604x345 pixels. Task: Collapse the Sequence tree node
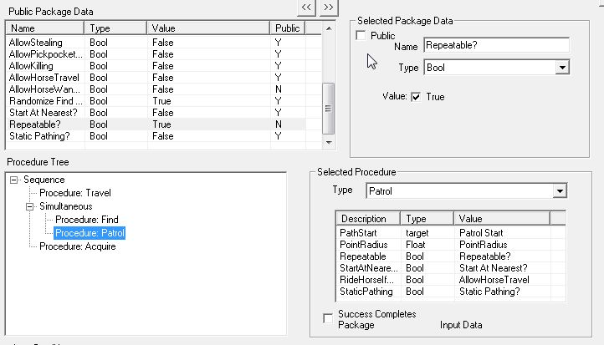click(x=15, y=180)
